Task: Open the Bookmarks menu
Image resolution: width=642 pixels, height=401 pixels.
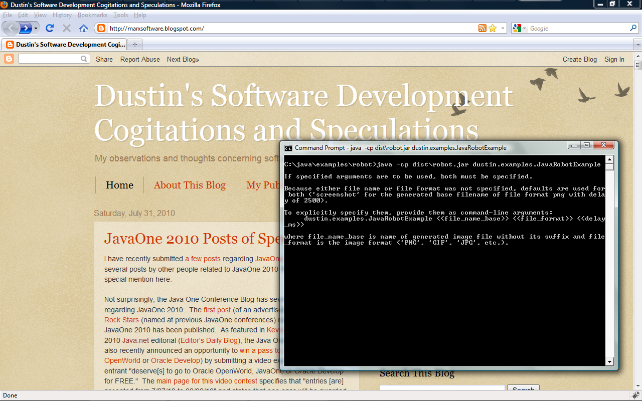Action: pos(92,15)
